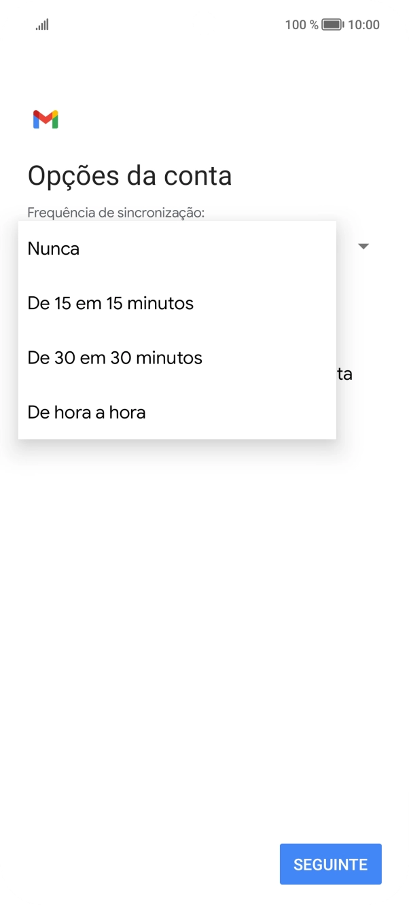Screen dimensions: 409x905
Task: Click the signal strength bars icon
Action: 41,24
